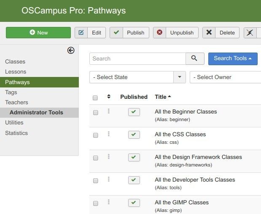Open Utilities in the sidebar
Viewport: 261px width, 214px height.
14,122
